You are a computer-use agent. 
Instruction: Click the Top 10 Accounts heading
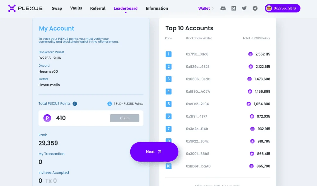(189, 28)
